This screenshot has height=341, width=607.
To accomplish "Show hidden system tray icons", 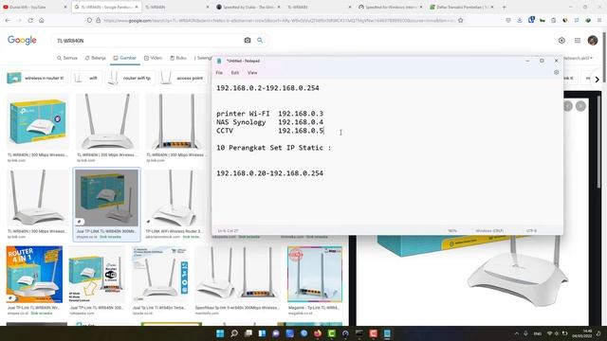I will click(x=516, y=333).
